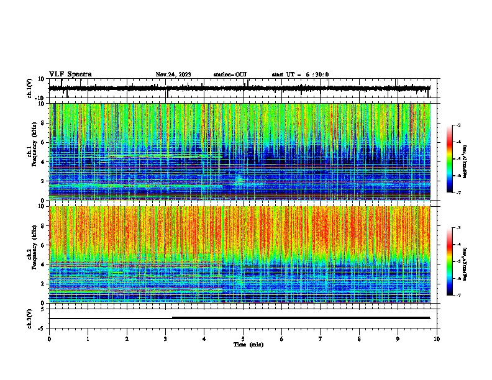Screen dimensions: 492x380
Task: Click the "-3" tick on ch.2 colorbar
Action: pyautogui.click(x=458, y=228)
